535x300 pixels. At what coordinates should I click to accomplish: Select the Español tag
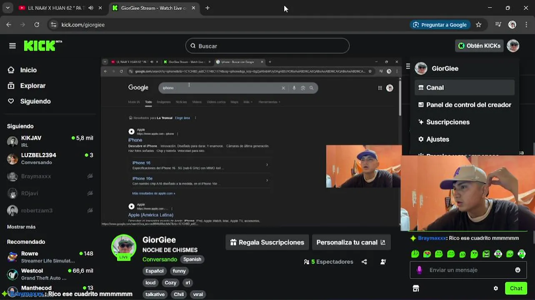154,271
